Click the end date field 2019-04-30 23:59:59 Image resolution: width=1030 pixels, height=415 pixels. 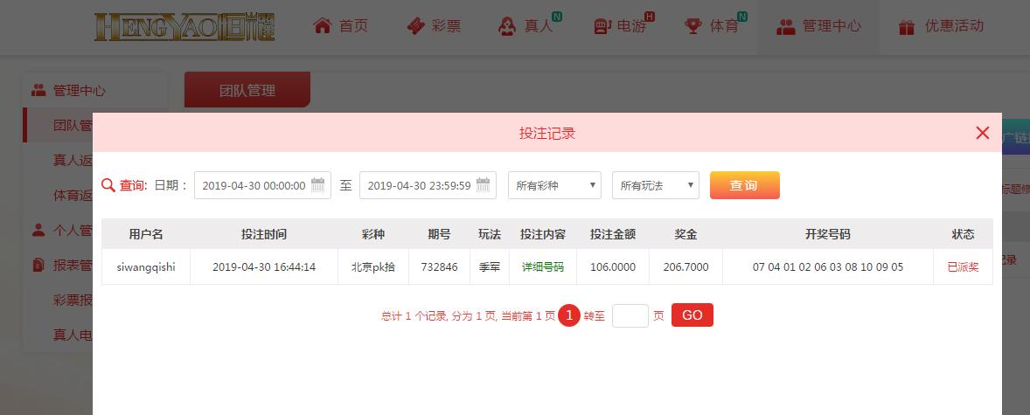point(428,185)
